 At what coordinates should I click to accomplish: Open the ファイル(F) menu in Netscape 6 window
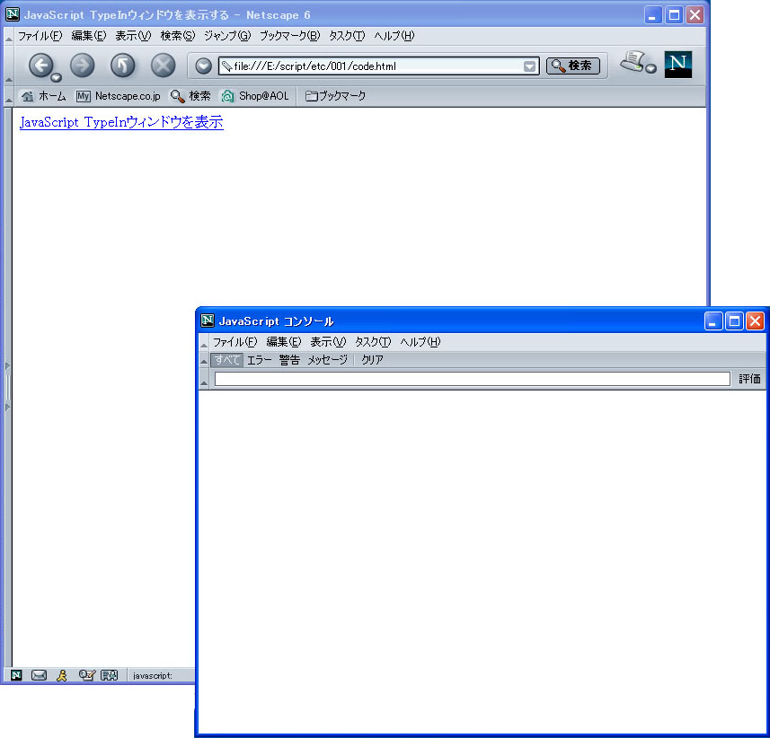tap(40, 36)
